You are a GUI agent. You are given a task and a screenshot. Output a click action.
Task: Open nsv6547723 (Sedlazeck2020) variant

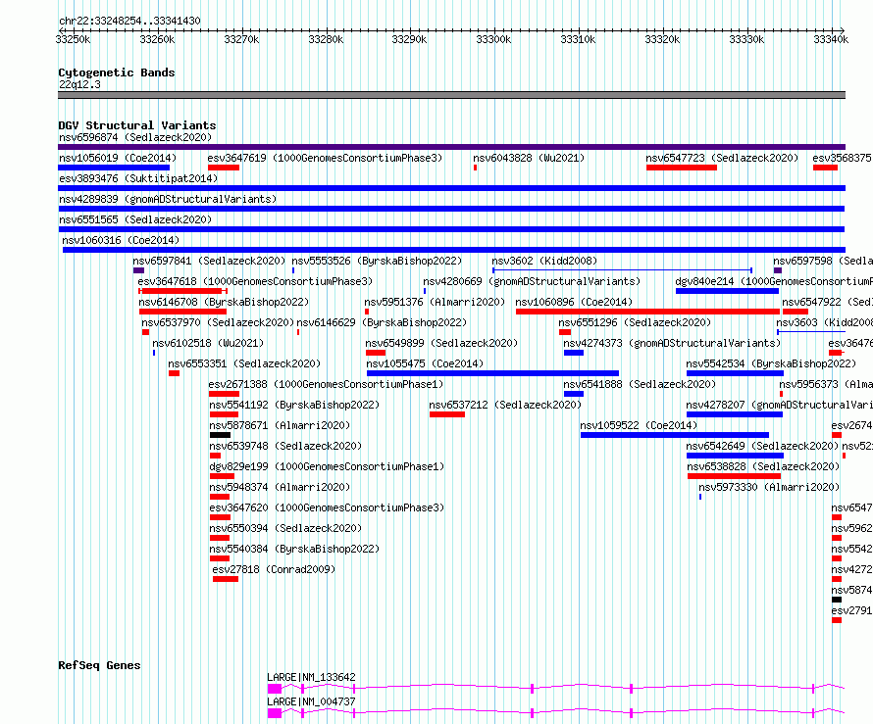point(722,158)
